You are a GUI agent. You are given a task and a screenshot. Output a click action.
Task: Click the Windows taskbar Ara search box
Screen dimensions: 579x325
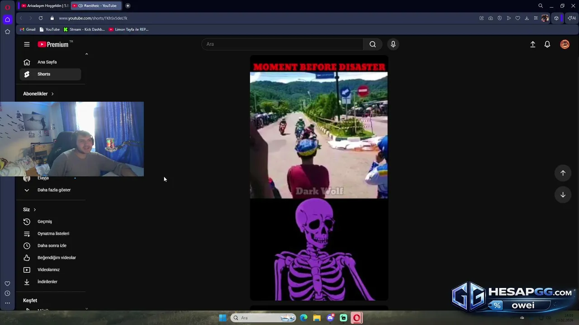pyautogui.click(x=263, y=318)
